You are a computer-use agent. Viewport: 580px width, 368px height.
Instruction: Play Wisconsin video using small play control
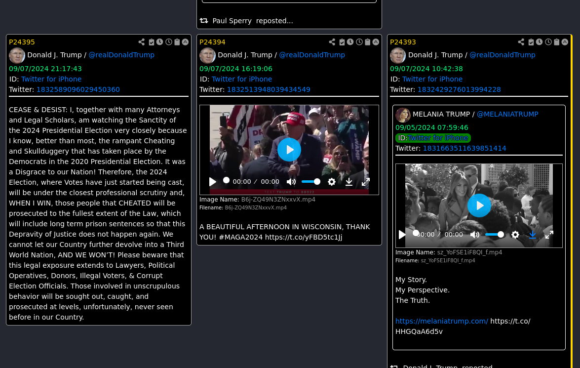coord(213,182)
